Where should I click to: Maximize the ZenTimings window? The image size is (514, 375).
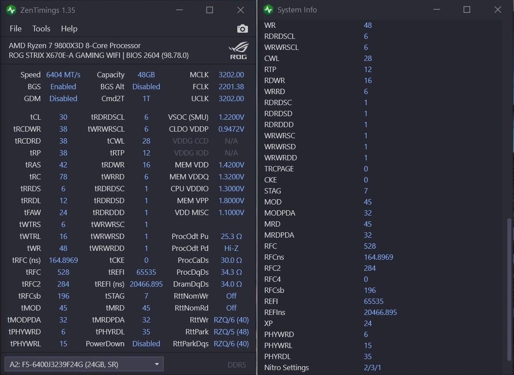209,10
